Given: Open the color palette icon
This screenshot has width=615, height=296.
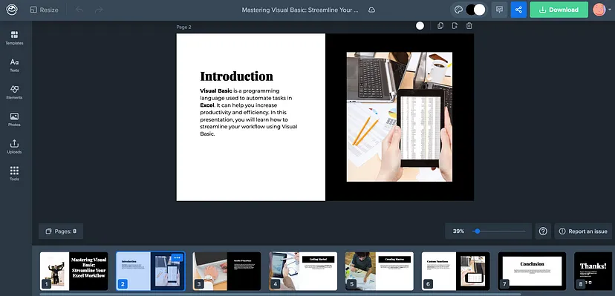Looking at the screenshot, I should coord(458,10).
